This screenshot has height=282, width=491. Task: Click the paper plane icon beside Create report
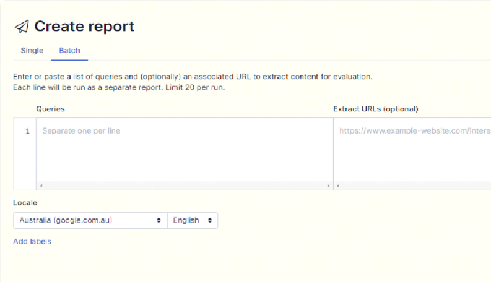[22, 27]
